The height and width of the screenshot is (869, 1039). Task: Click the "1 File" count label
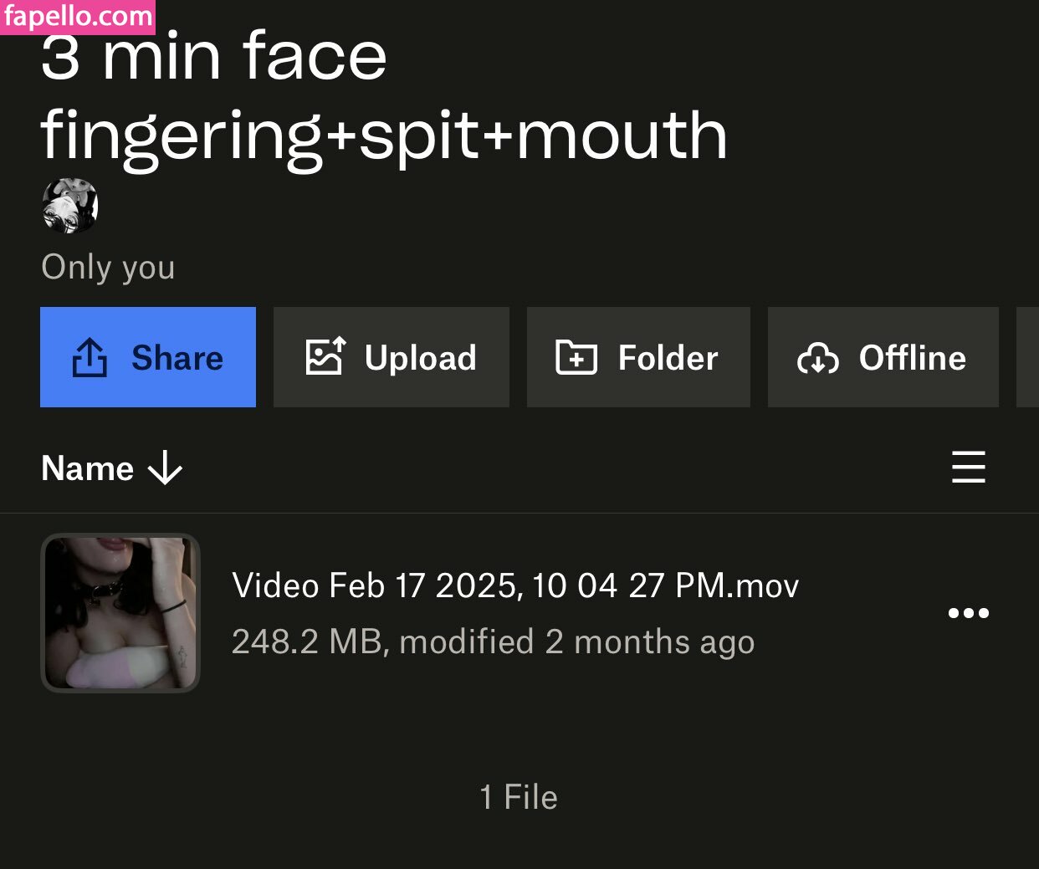point(519,797)
